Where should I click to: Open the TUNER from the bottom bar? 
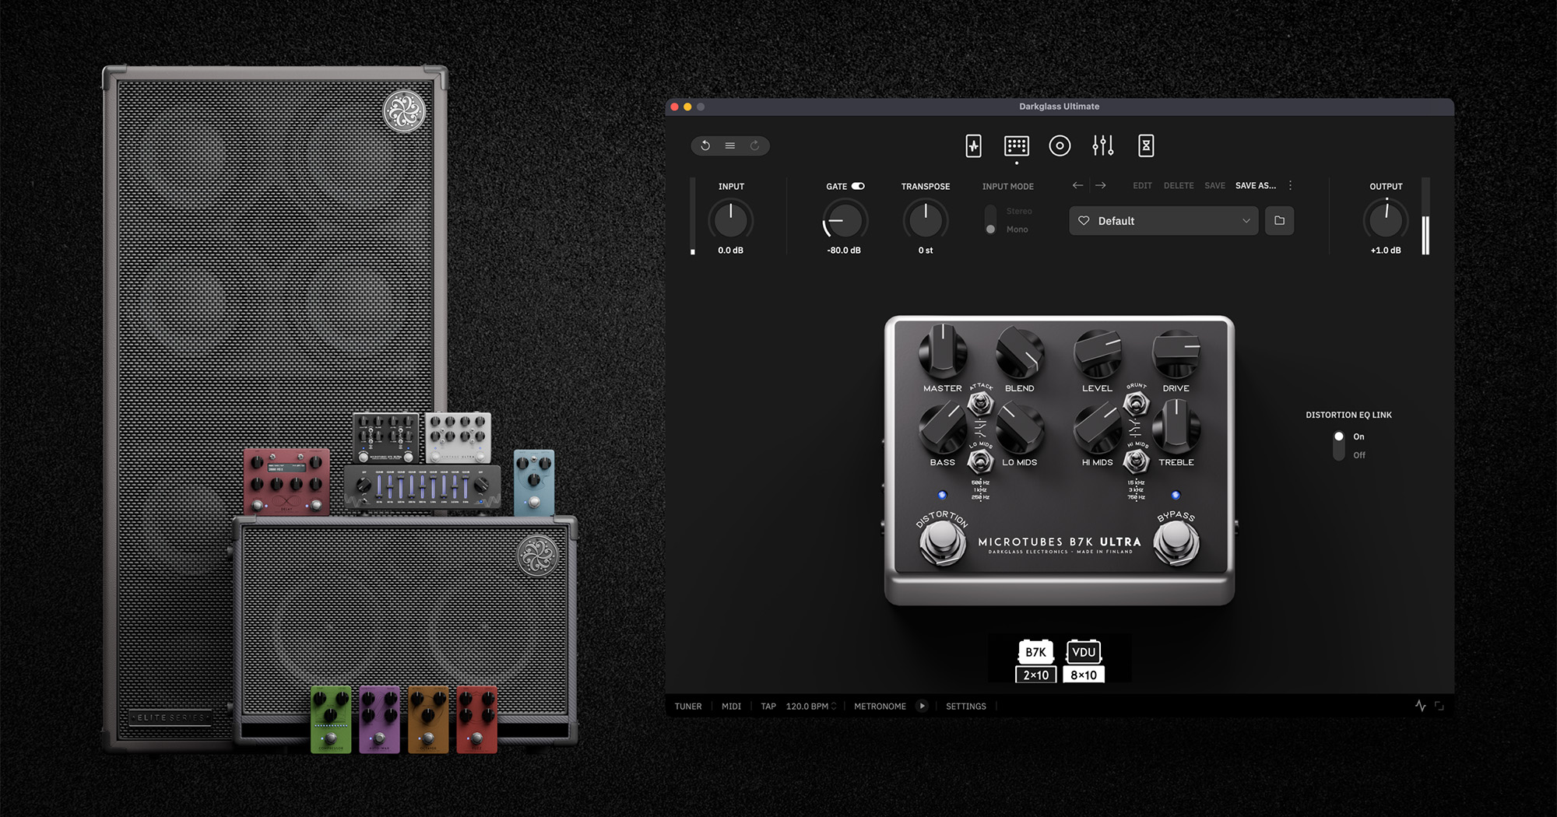coord(688,706)
